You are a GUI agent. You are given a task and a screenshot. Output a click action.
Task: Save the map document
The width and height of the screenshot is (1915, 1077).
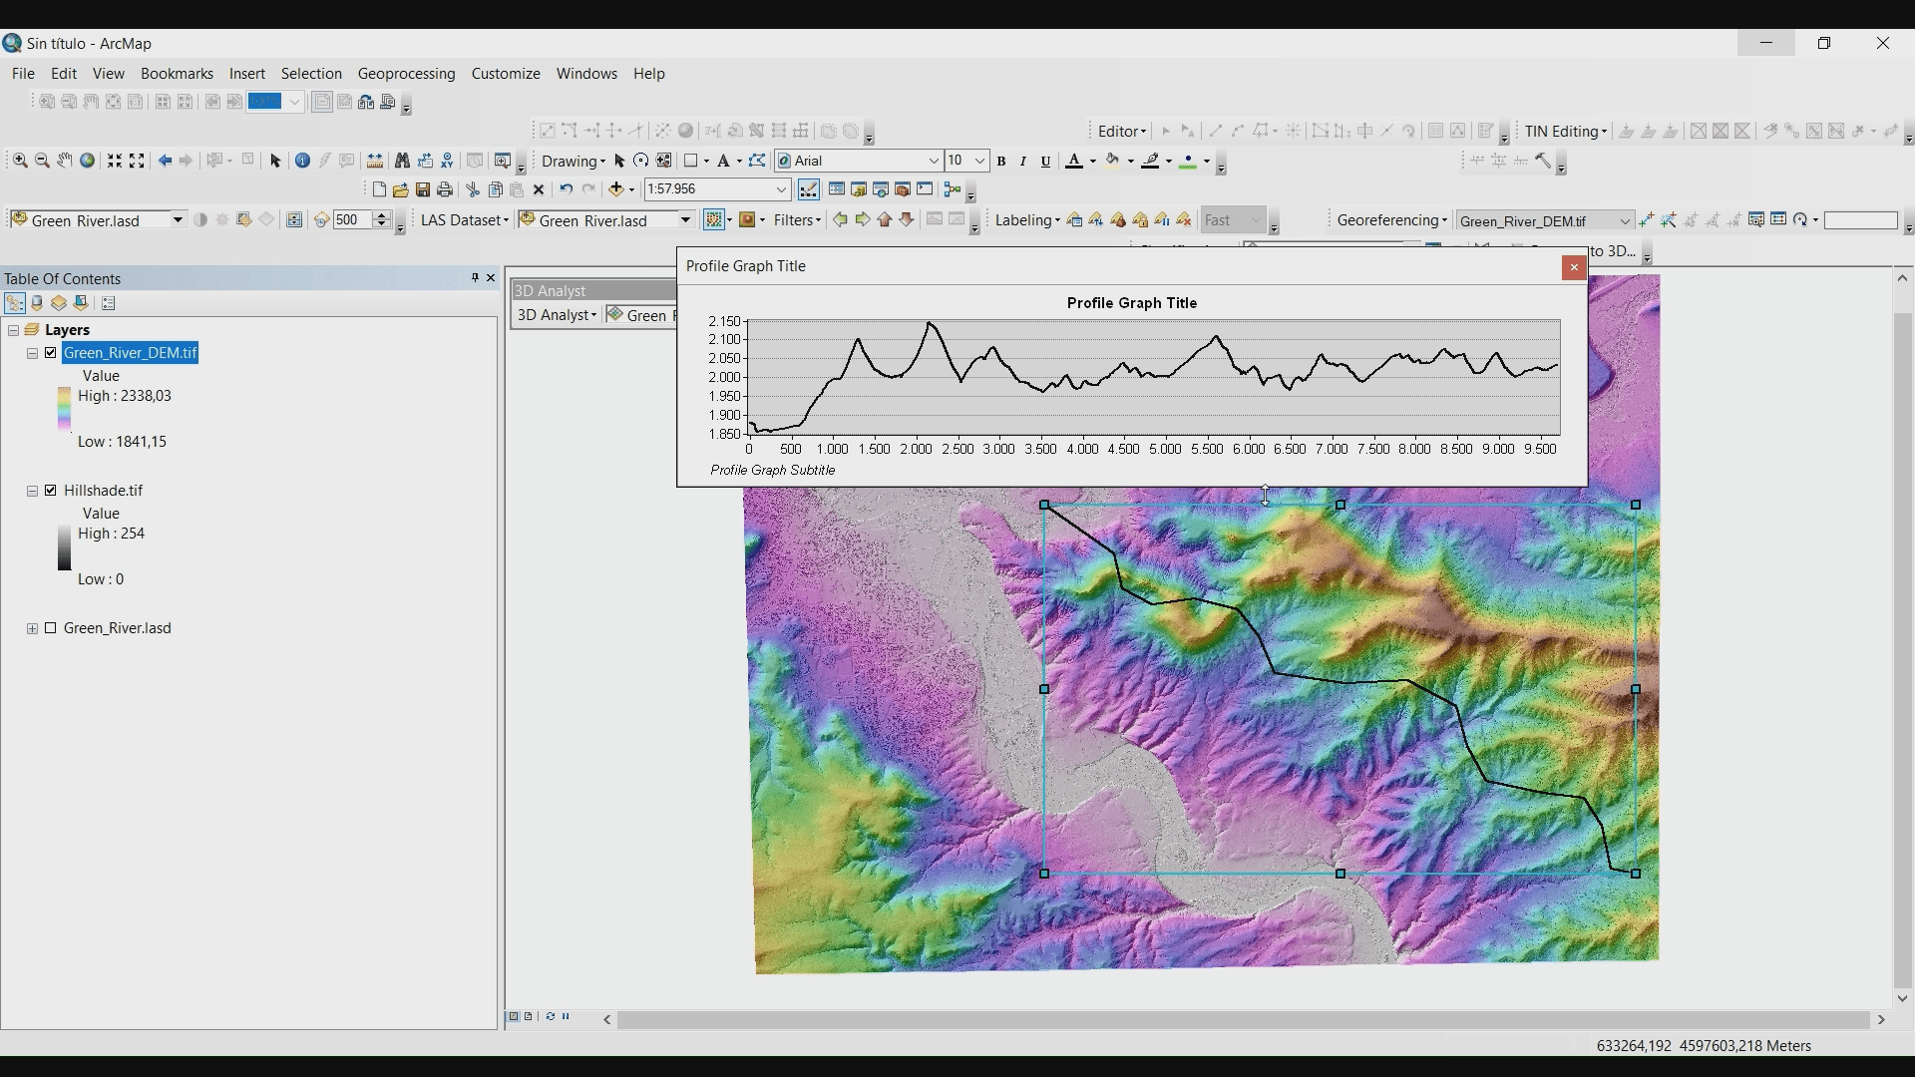point(423,189)
